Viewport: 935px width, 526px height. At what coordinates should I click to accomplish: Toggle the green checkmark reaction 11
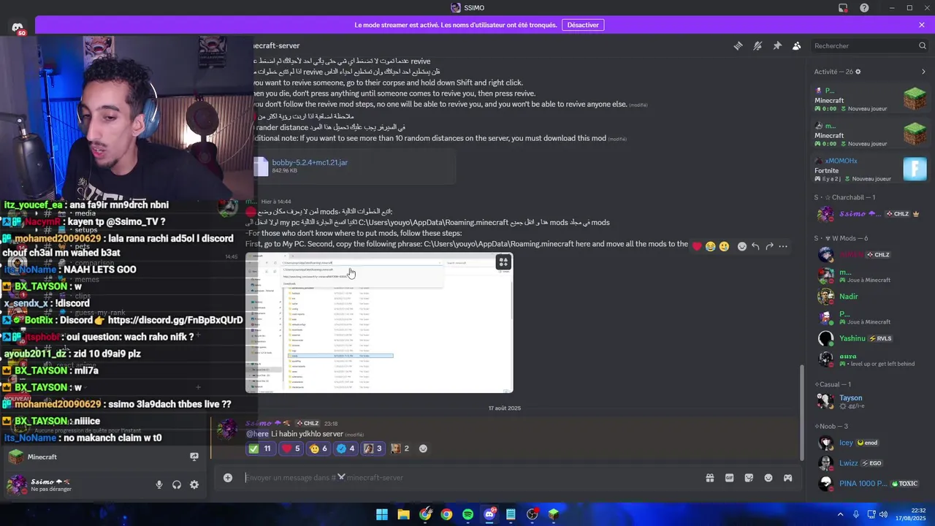(260, 449)
